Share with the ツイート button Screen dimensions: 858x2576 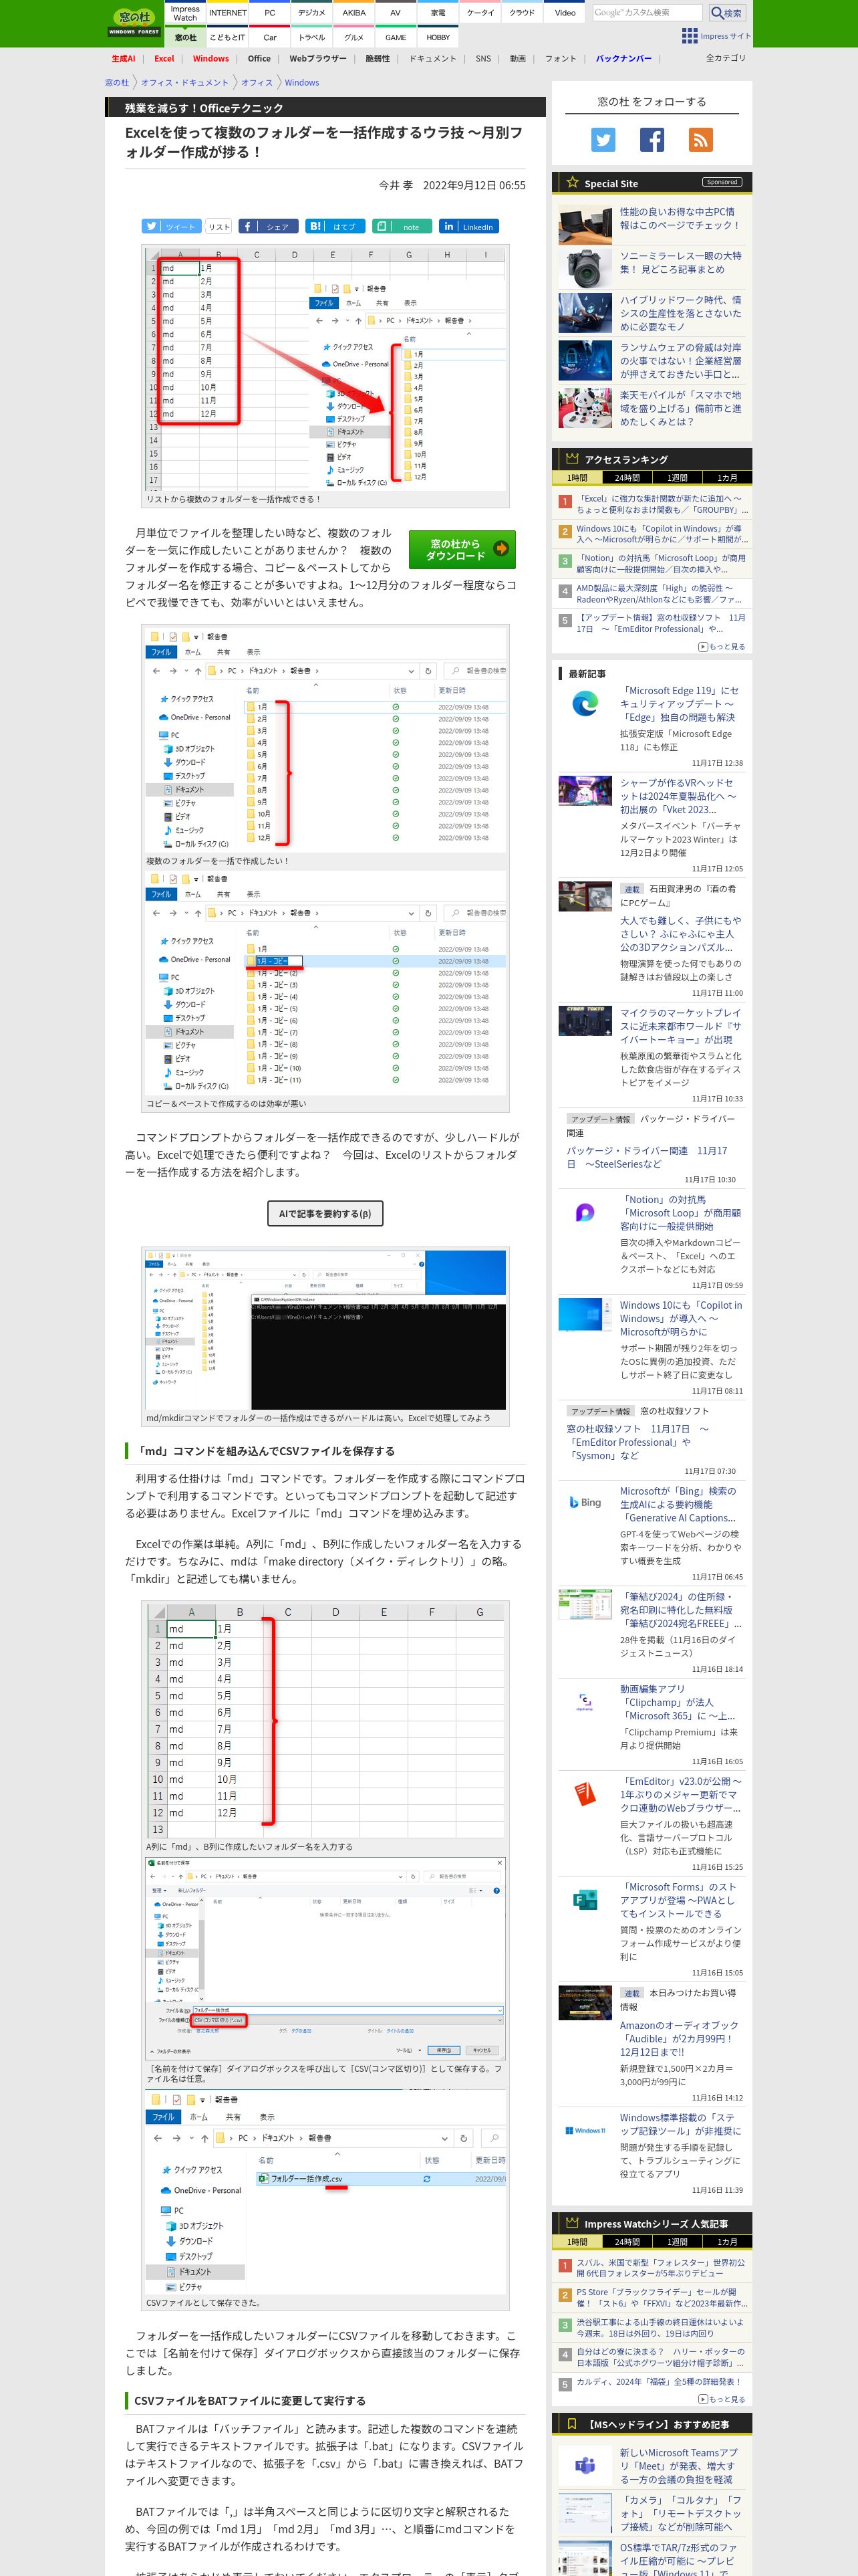(x=172, y=227)
